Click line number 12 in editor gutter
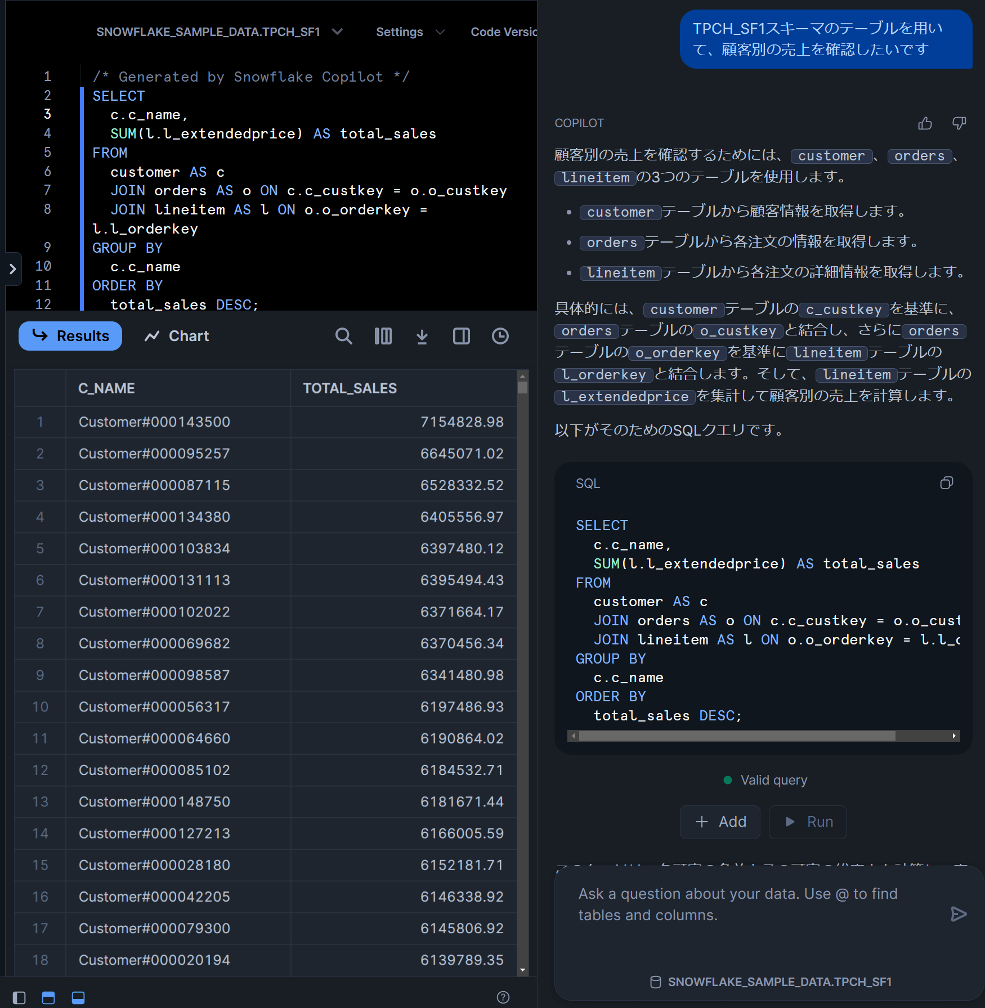Image resolution: width=985 pixels, height=1008 pixels. click(43, 304)
